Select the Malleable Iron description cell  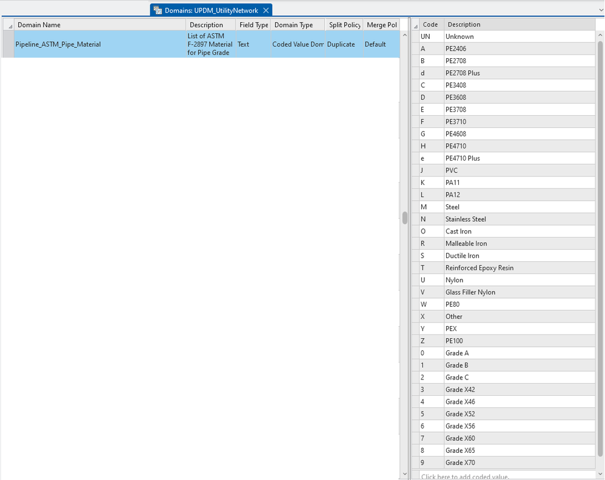tap(520, 244)
